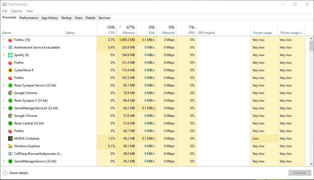
Task: Open the File menu
Action: click(x=5, y=11)
